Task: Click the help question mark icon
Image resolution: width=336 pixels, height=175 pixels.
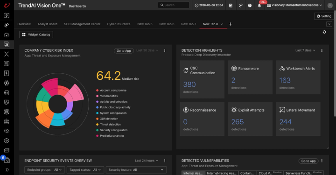Action: pyautogui.click(x=250, y=5)
